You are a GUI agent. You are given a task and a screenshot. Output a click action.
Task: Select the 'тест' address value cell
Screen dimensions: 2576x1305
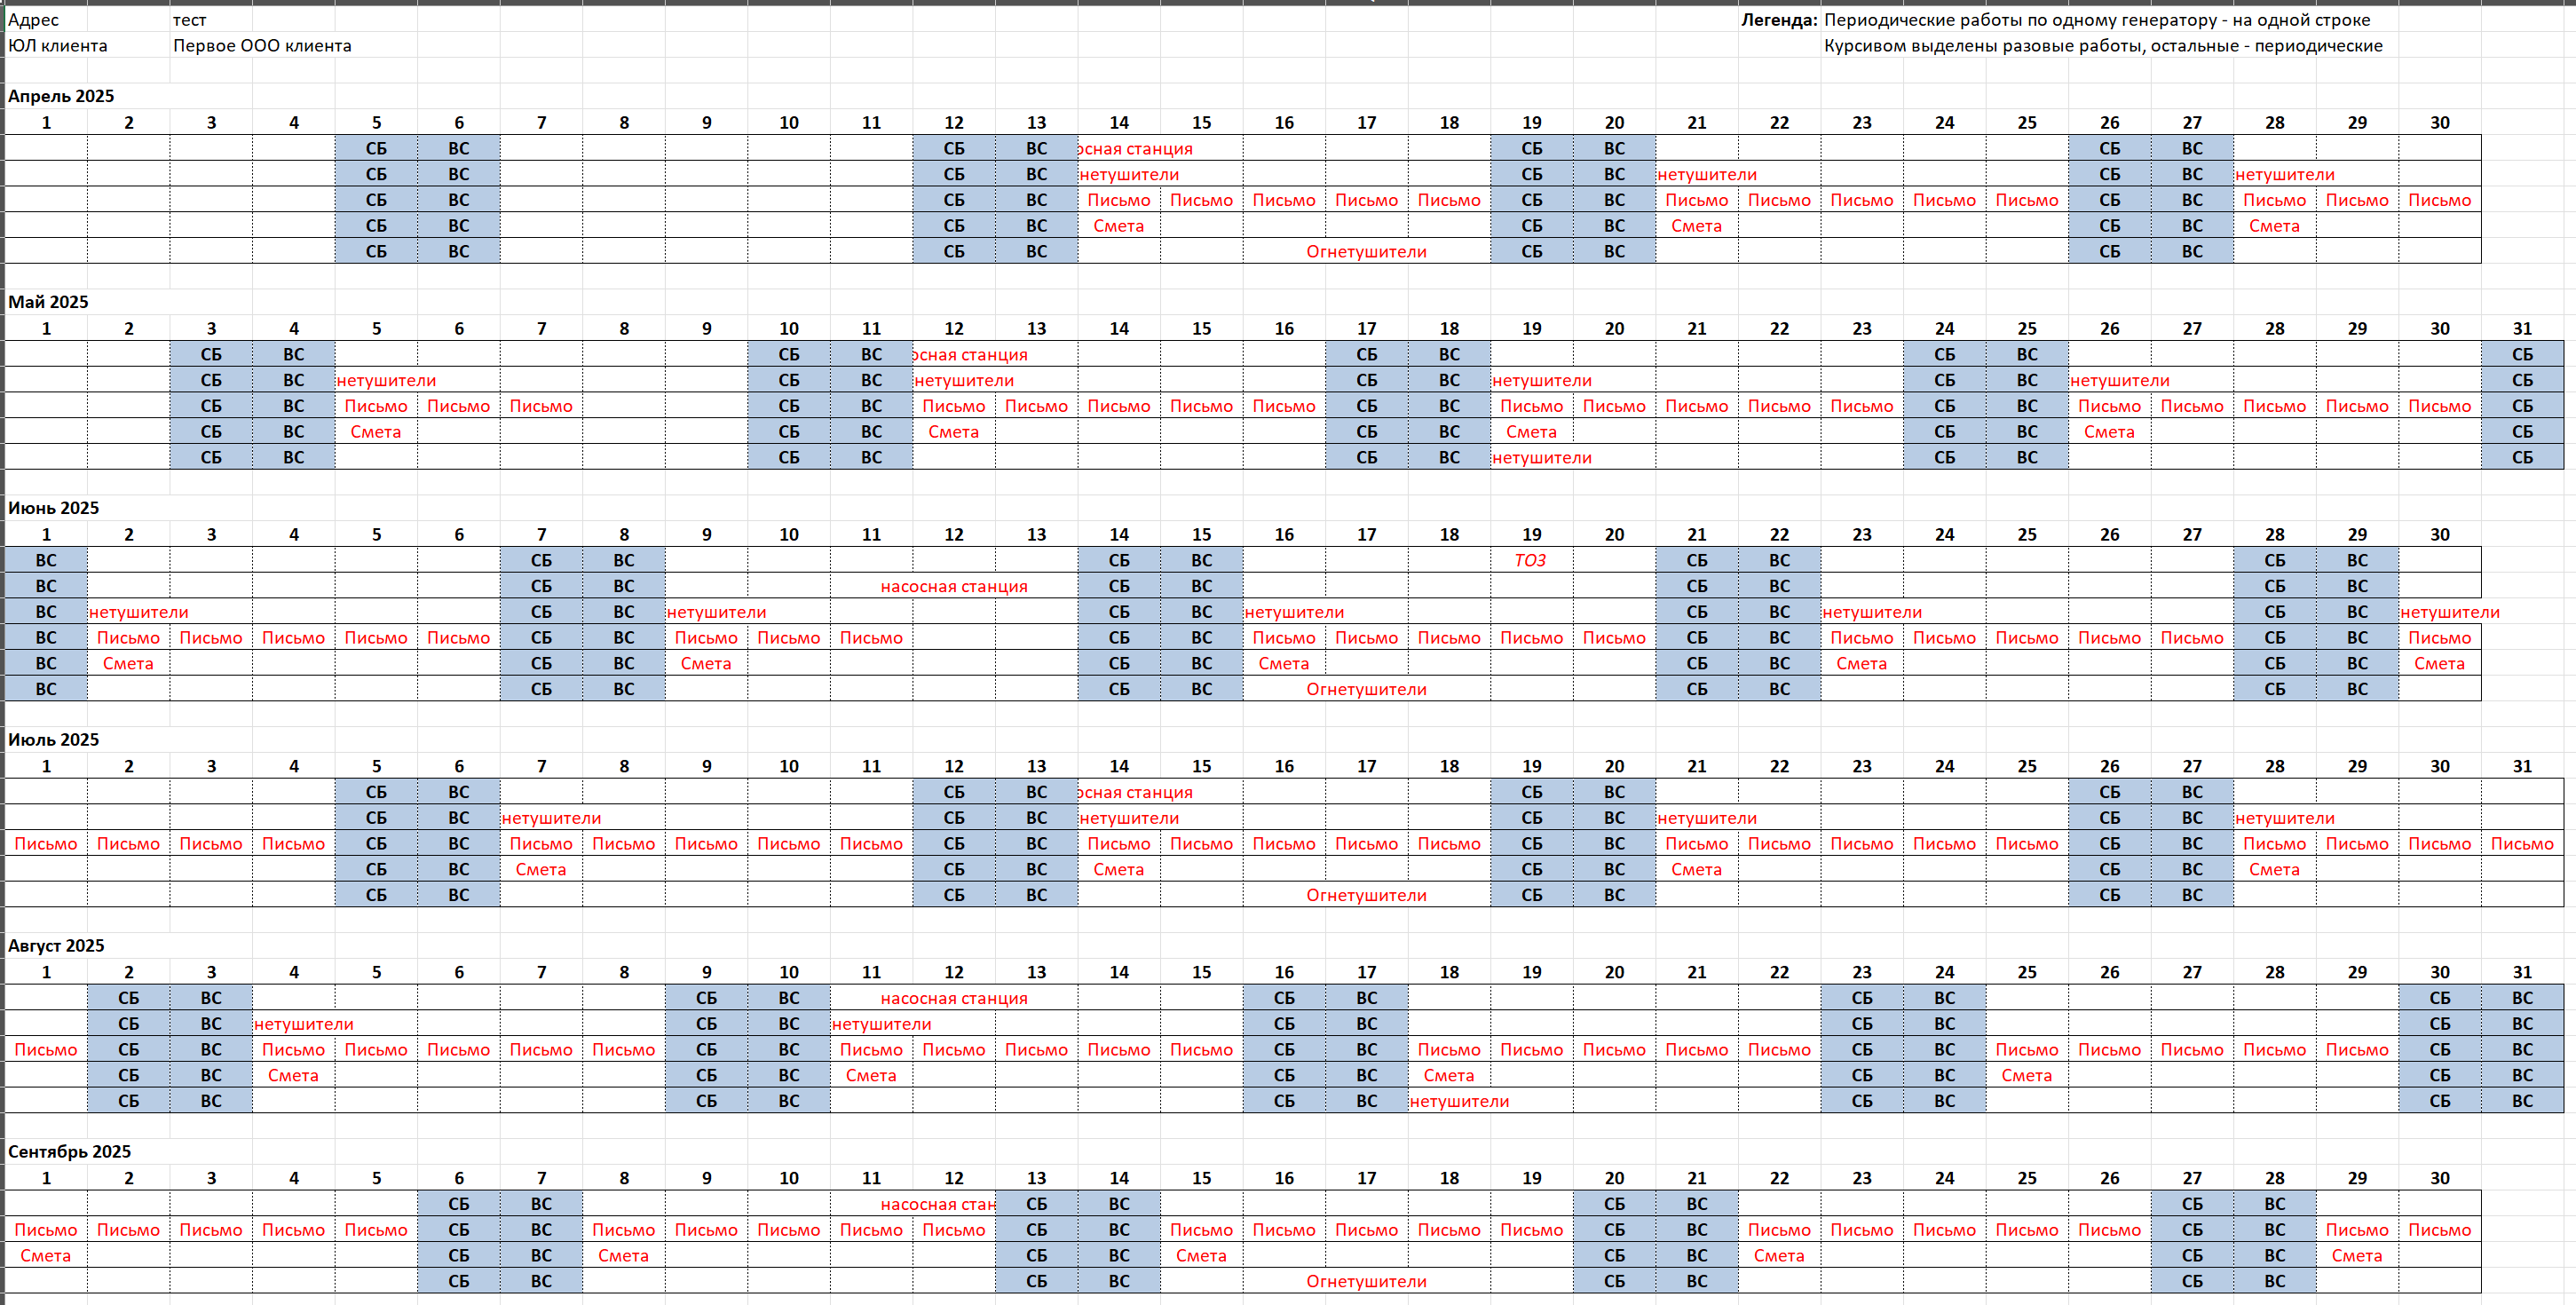[x=190, y=20]
